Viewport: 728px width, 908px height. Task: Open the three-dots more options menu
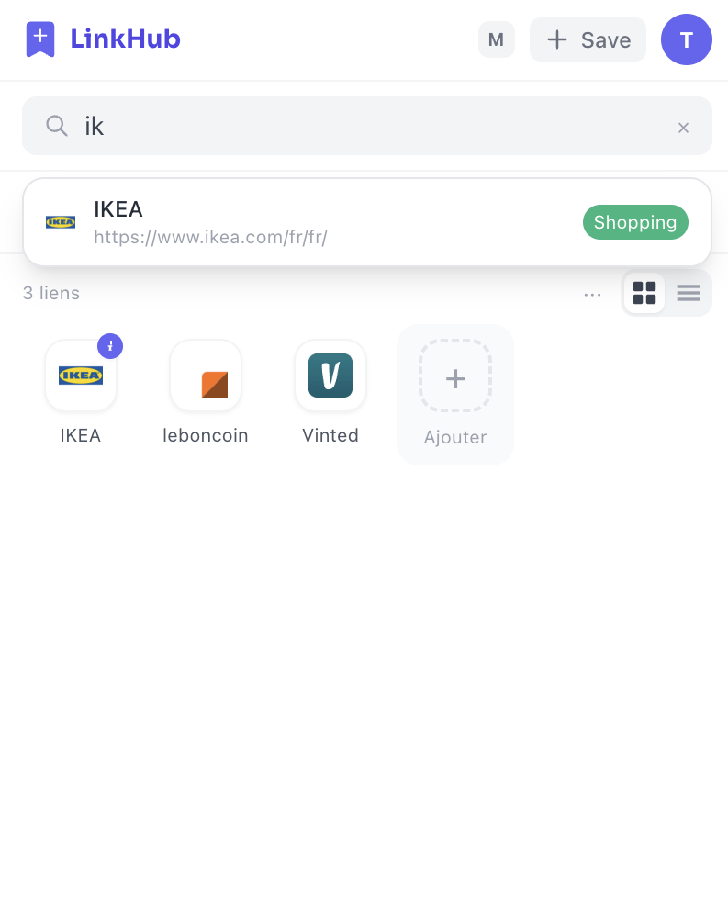point(592,294)
